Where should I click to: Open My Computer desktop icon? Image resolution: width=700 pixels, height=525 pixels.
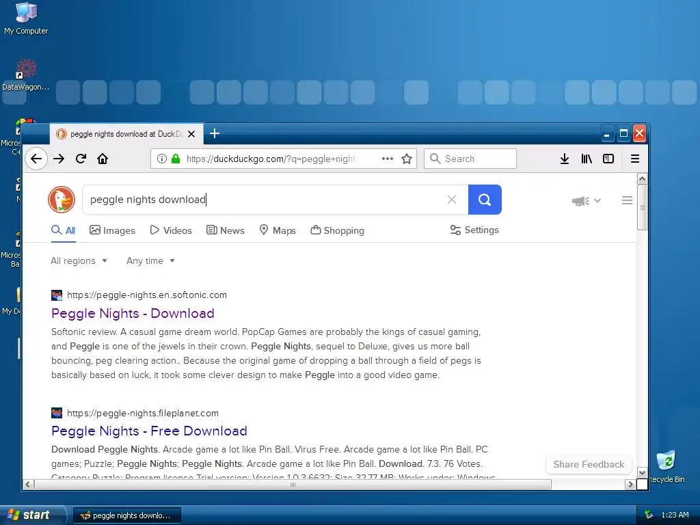click(26, 18)
